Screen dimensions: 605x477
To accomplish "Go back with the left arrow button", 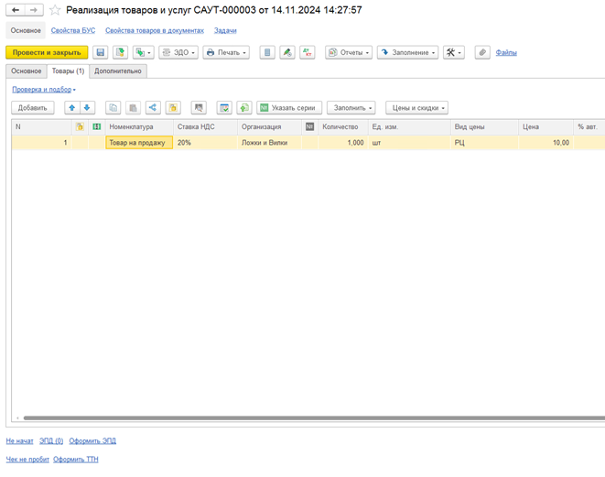I will [x=16, y=10].
